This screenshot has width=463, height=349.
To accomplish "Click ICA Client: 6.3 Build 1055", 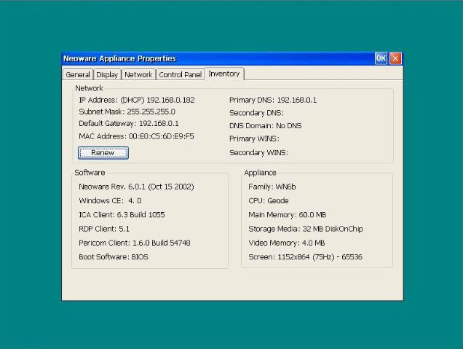I will [x=122, y=214].
